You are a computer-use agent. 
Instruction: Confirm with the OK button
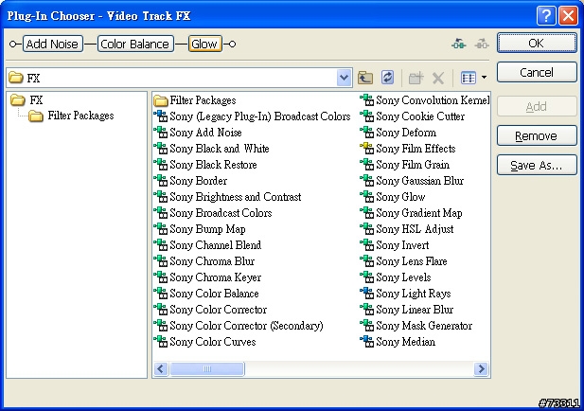[537, 43]
